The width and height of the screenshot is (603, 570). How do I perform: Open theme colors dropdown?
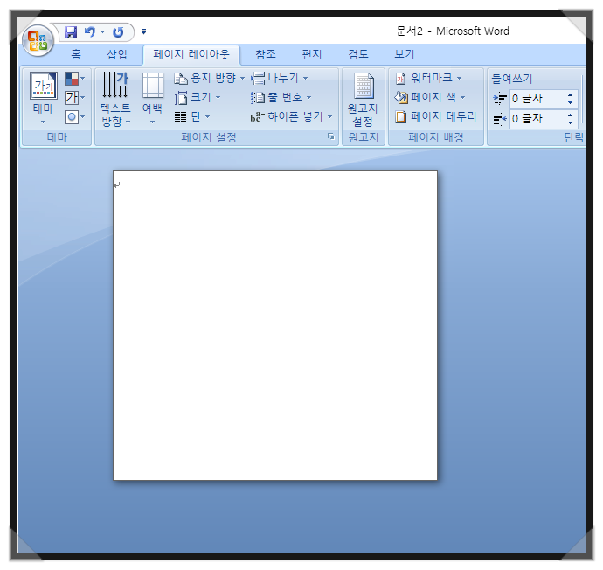[x=74, y=79]
